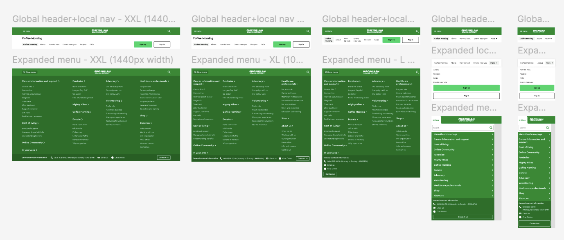This screenshot has height=240, width=564.
Task: Click the Search field in fourth mobile menu
Action: pos(460,128)
